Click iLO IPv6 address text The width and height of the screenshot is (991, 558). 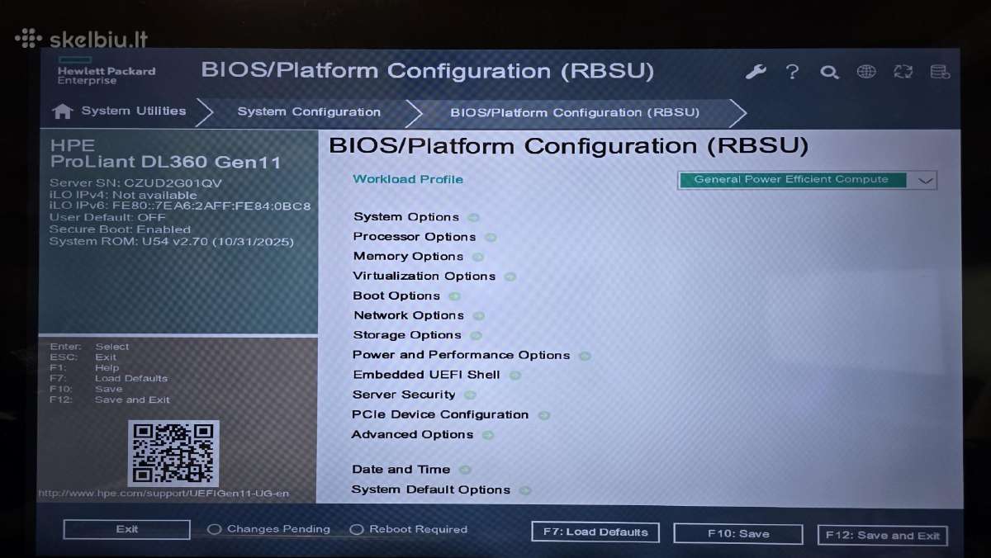pyautogui.click(x=180, y=206)
